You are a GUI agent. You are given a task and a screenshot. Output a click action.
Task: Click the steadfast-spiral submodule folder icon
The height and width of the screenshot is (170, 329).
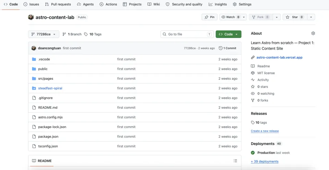[34, 88]
